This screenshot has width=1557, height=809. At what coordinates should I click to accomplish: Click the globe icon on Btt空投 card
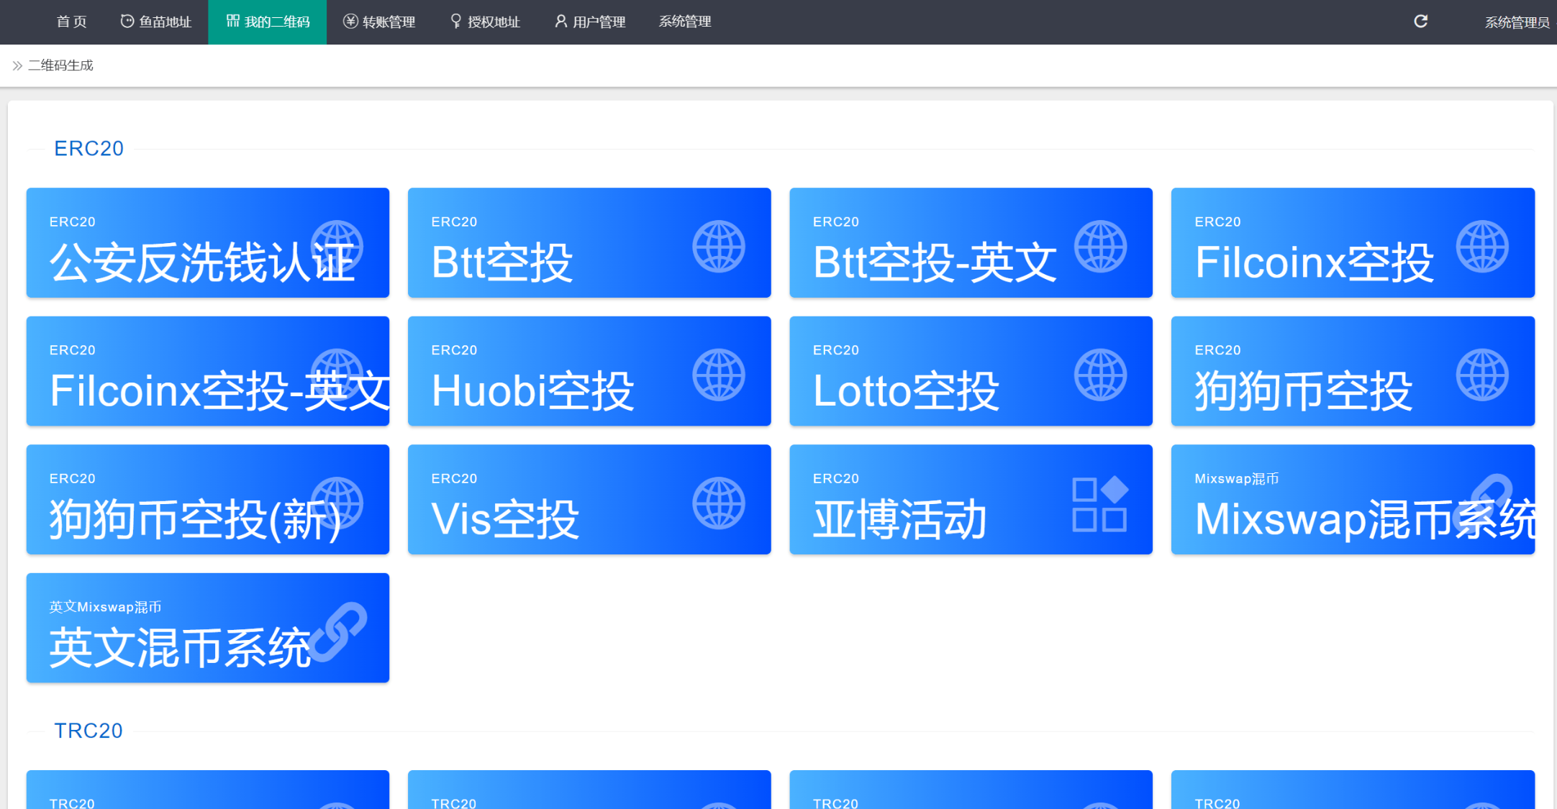719,247
